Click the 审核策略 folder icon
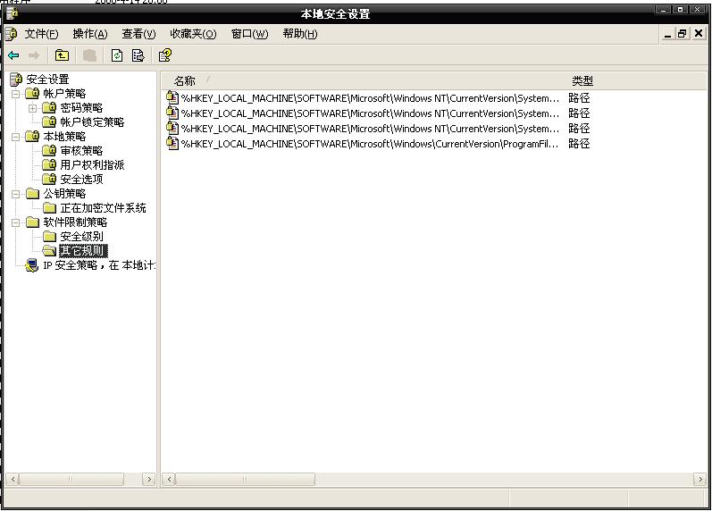 coord(49,150)
